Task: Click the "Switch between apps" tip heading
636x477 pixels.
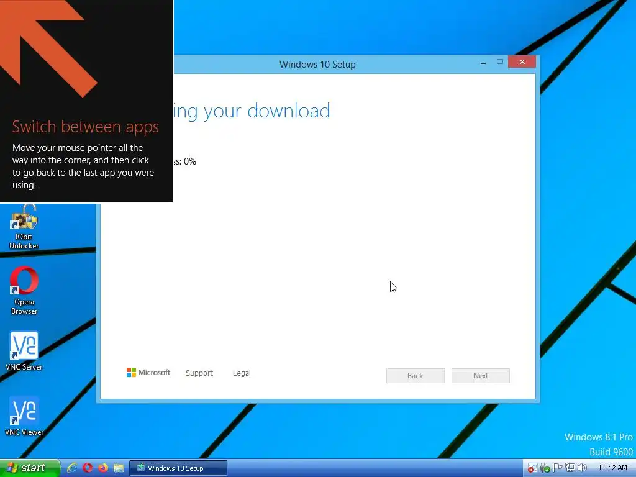Action: click(x=85, y=127)
